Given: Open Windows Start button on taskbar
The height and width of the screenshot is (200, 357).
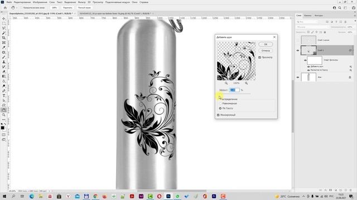Looking at the screenshot, I should coord(4,196).
